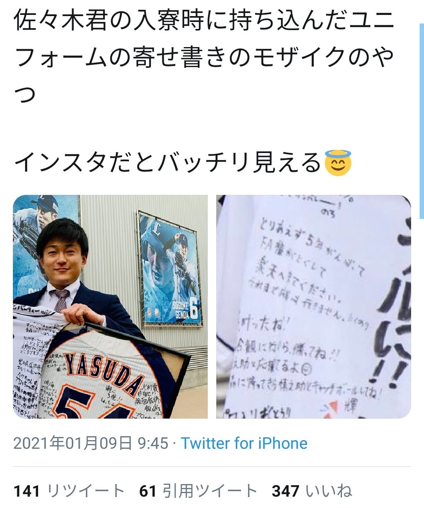The width and height of the screenshot is (424, 508).
Task: Show the 347 いいね likes list
Action: [x=312, y=491]
